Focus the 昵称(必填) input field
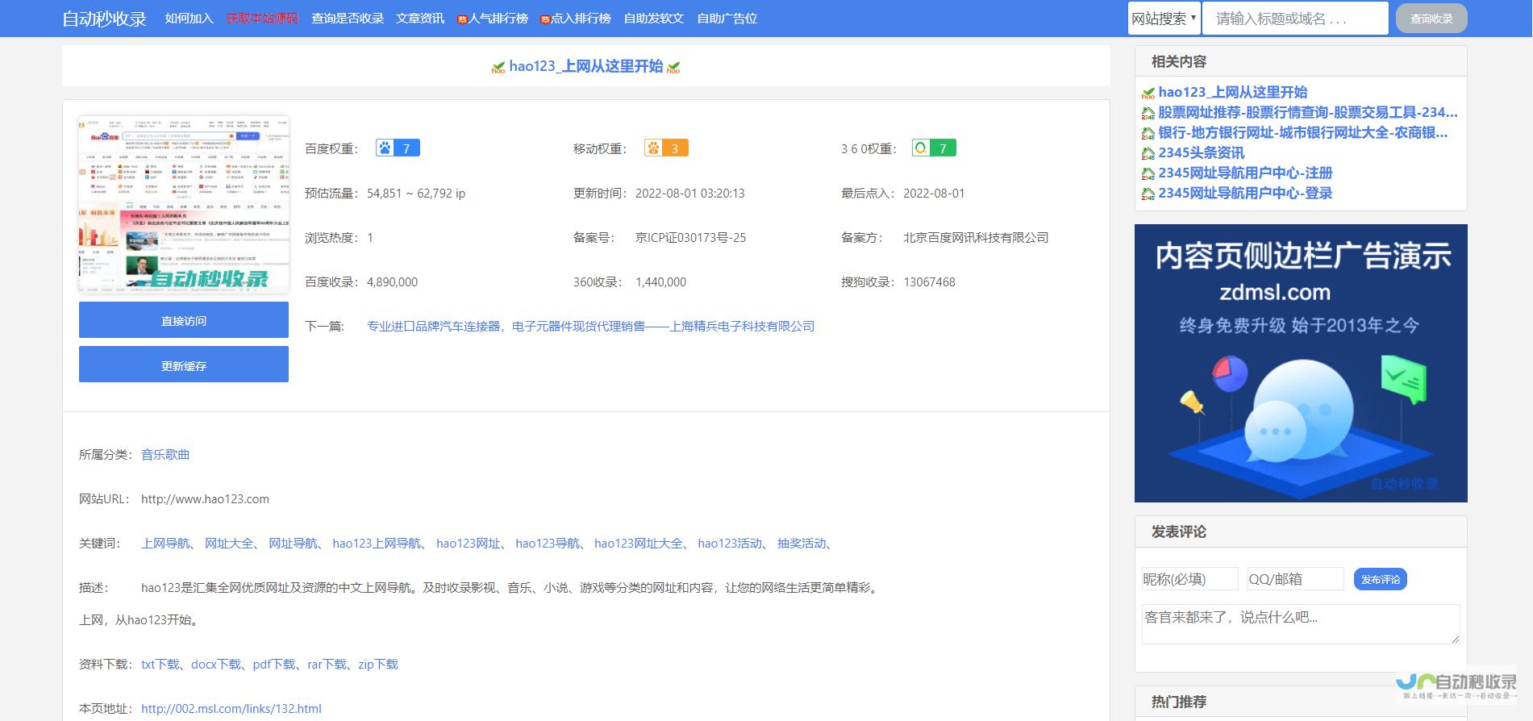 [x=1189, y=579]
